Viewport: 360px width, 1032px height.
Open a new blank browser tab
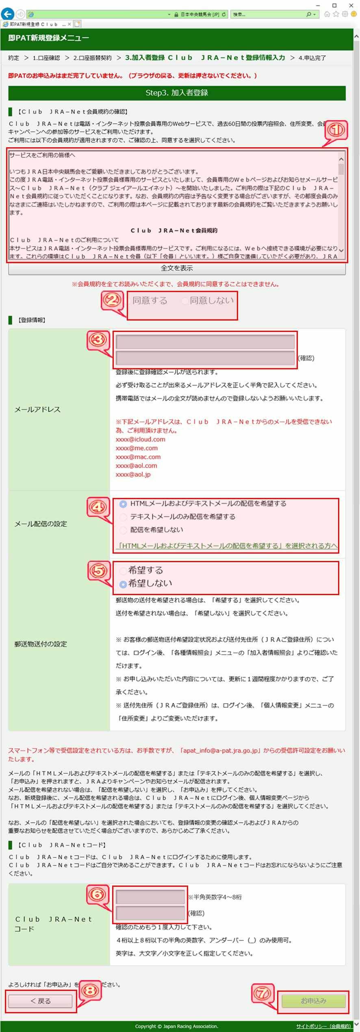(x=77, y=24)
